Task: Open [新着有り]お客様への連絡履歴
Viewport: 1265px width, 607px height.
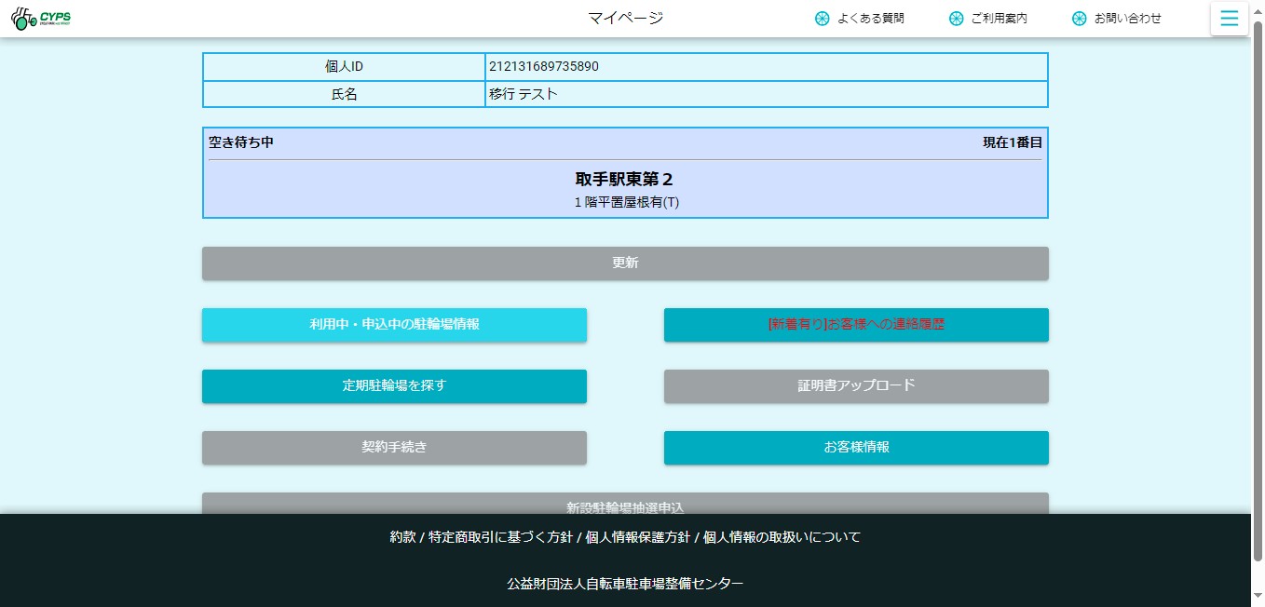Action: pyautogui.click(x=856, y=325)
